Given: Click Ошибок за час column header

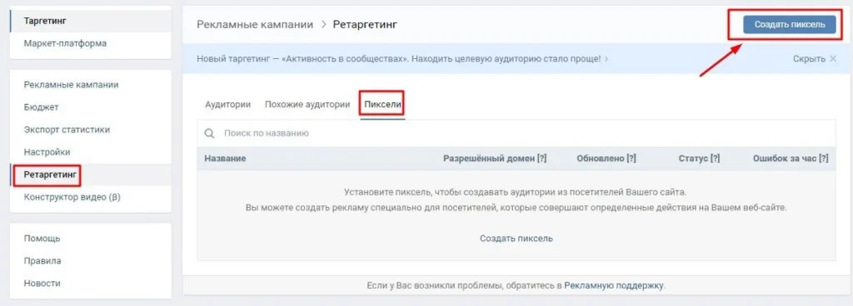Looking at the screenshot, I should pyautogui.click(x=785, y=159).
